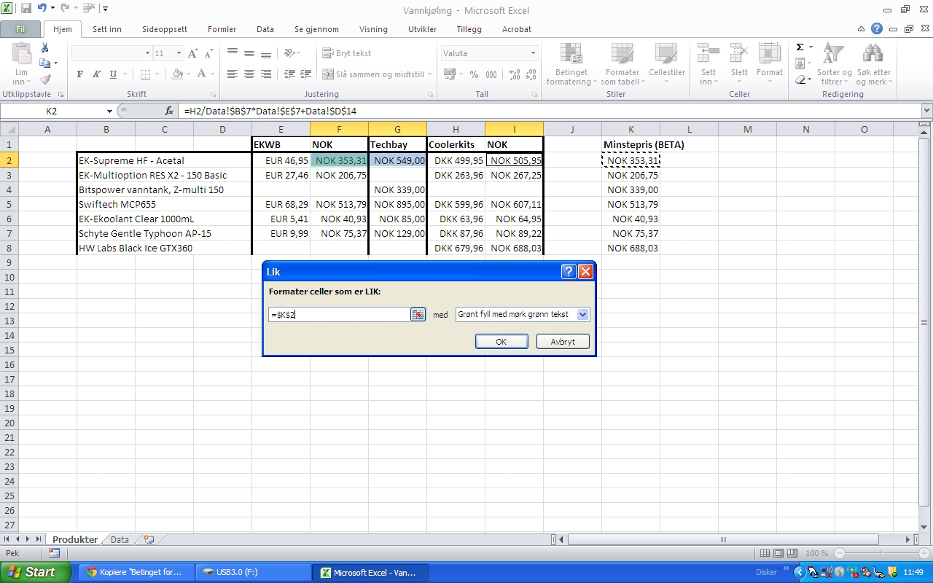The width and height of the screenshot is (933, 583).
Task: Click the top vertical align icon
Action: [x=233, y=52]
